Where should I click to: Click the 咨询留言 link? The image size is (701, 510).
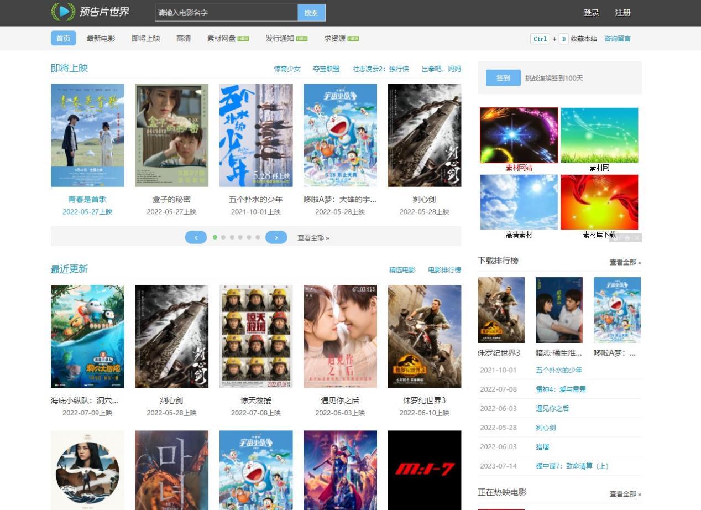pyautogui.click(x=618, y=39)
